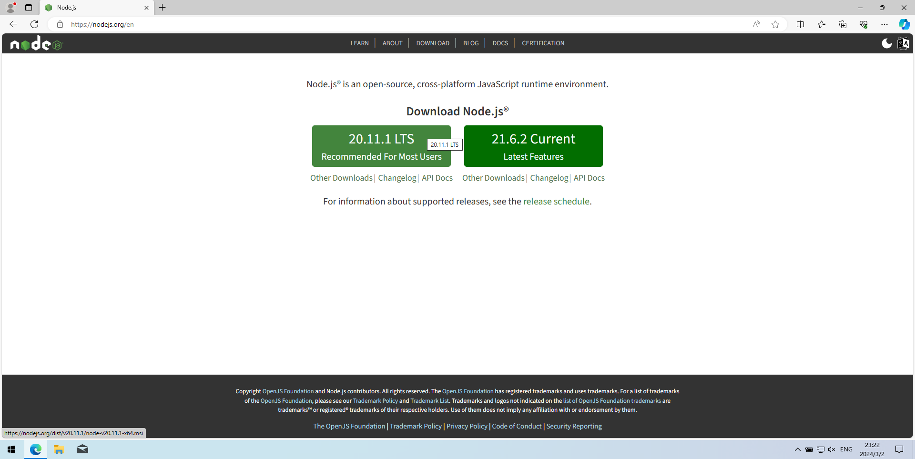Open the Read aloud icon in address bar

coord(756,24)
